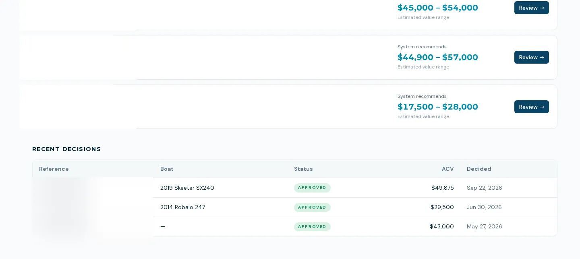The width and height of the screenshot is (580, 259).
Task: Click the Jun 30, 2026 decided date
Action: (x=484, y=207)
